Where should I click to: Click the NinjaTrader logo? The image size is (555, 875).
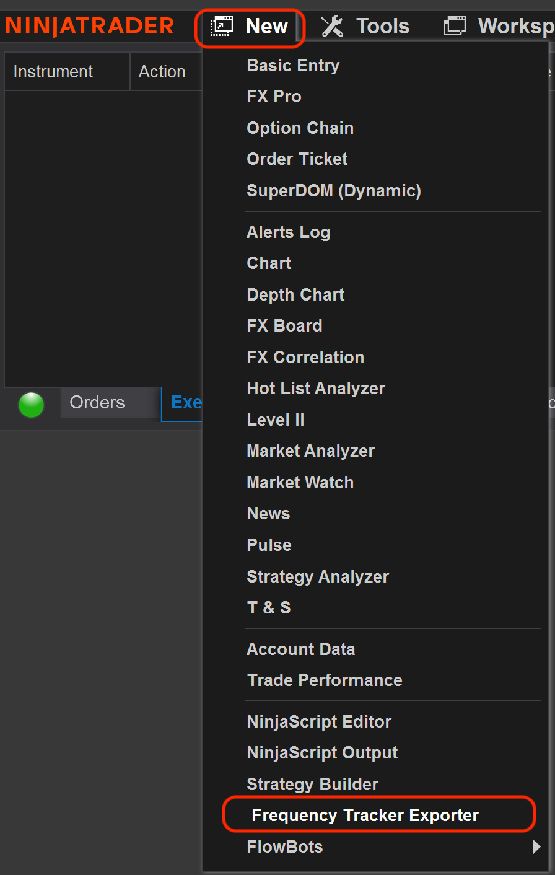click(x=90, y=27)
